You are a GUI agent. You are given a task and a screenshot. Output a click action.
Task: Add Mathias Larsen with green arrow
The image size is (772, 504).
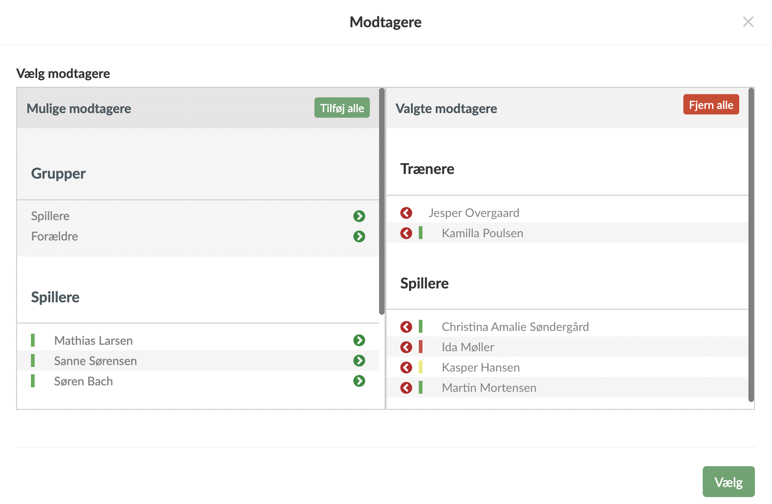359,340
